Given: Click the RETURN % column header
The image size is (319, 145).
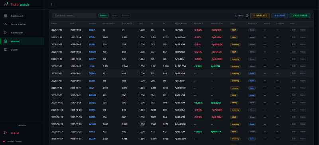Looking at the screenshot, I should 199,24.
